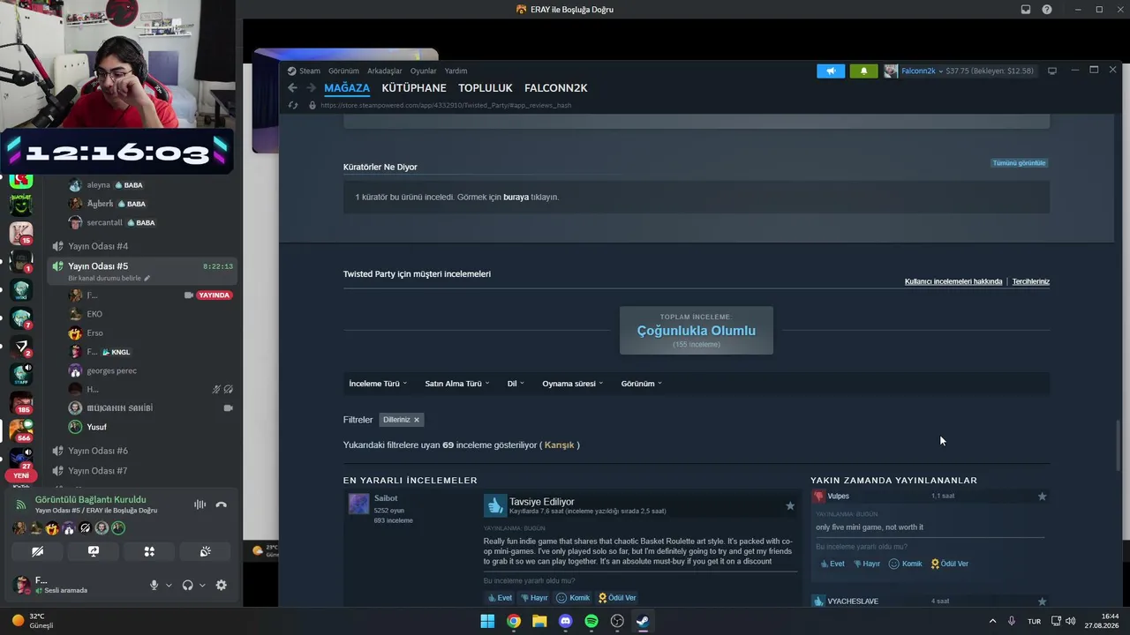1130x635 pixels.
Task: Open Kullanıcı incelemeleri hakkında link
Action: pos(953,281)
